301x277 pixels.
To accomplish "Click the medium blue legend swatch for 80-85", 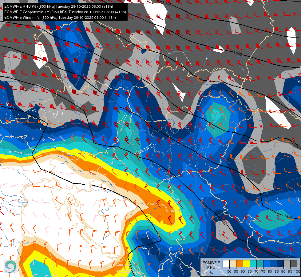I will click(x=274, y=263).
